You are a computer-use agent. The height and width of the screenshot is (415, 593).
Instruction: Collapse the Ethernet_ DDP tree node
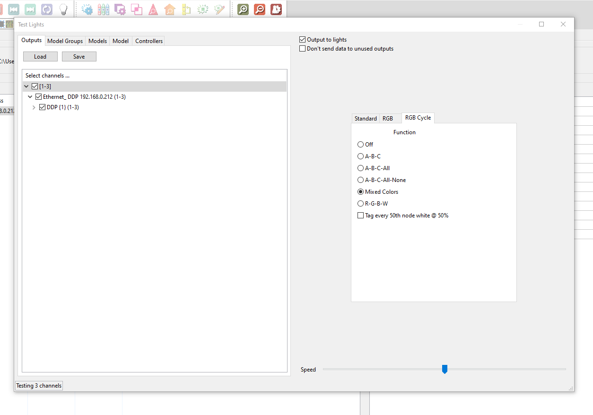point(30,96)
